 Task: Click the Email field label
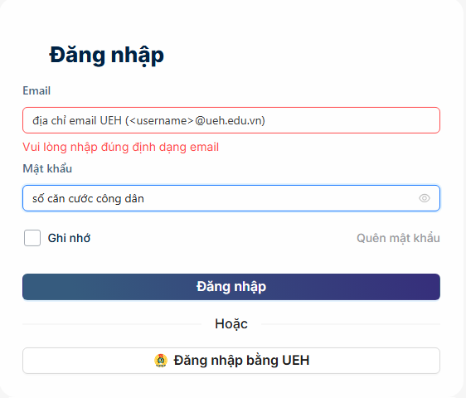click(36, 90)
